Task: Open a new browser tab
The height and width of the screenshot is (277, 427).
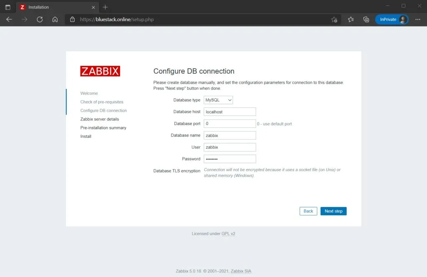Action: tap(105, 7)
